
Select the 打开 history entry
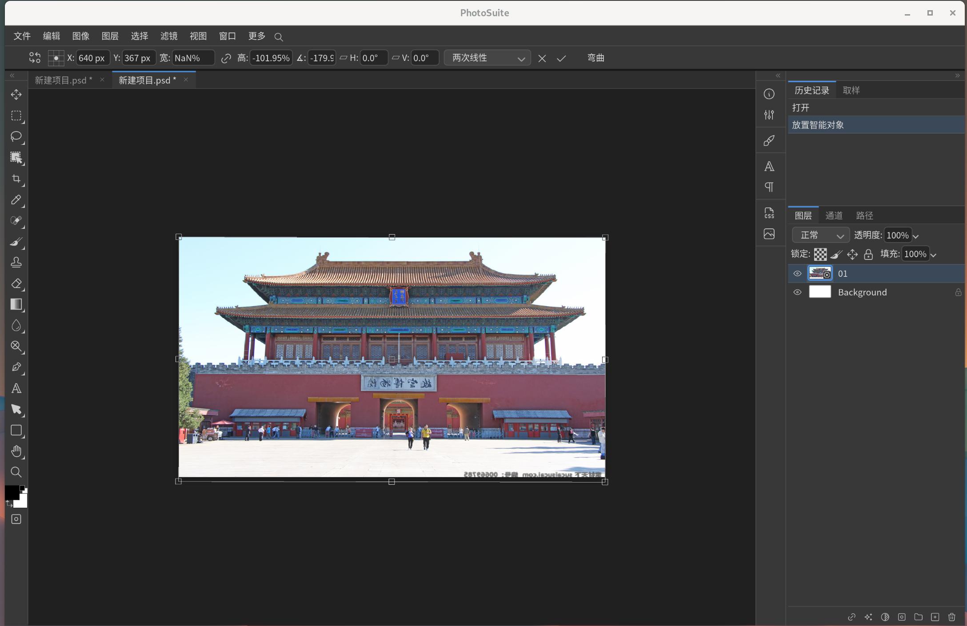coord(876,108)
